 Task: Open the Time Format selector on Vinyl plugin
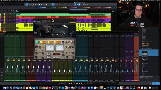click(x=56, y=57)
